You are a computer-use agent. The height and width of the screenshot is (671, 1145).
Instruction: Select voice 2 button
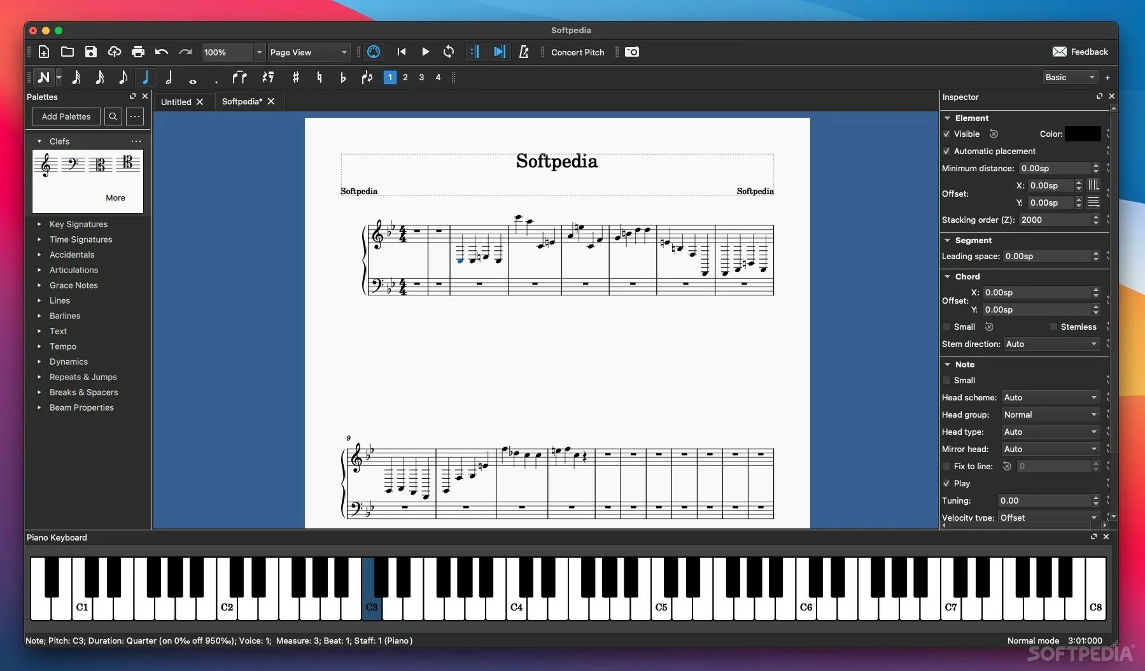coord(405,78)
